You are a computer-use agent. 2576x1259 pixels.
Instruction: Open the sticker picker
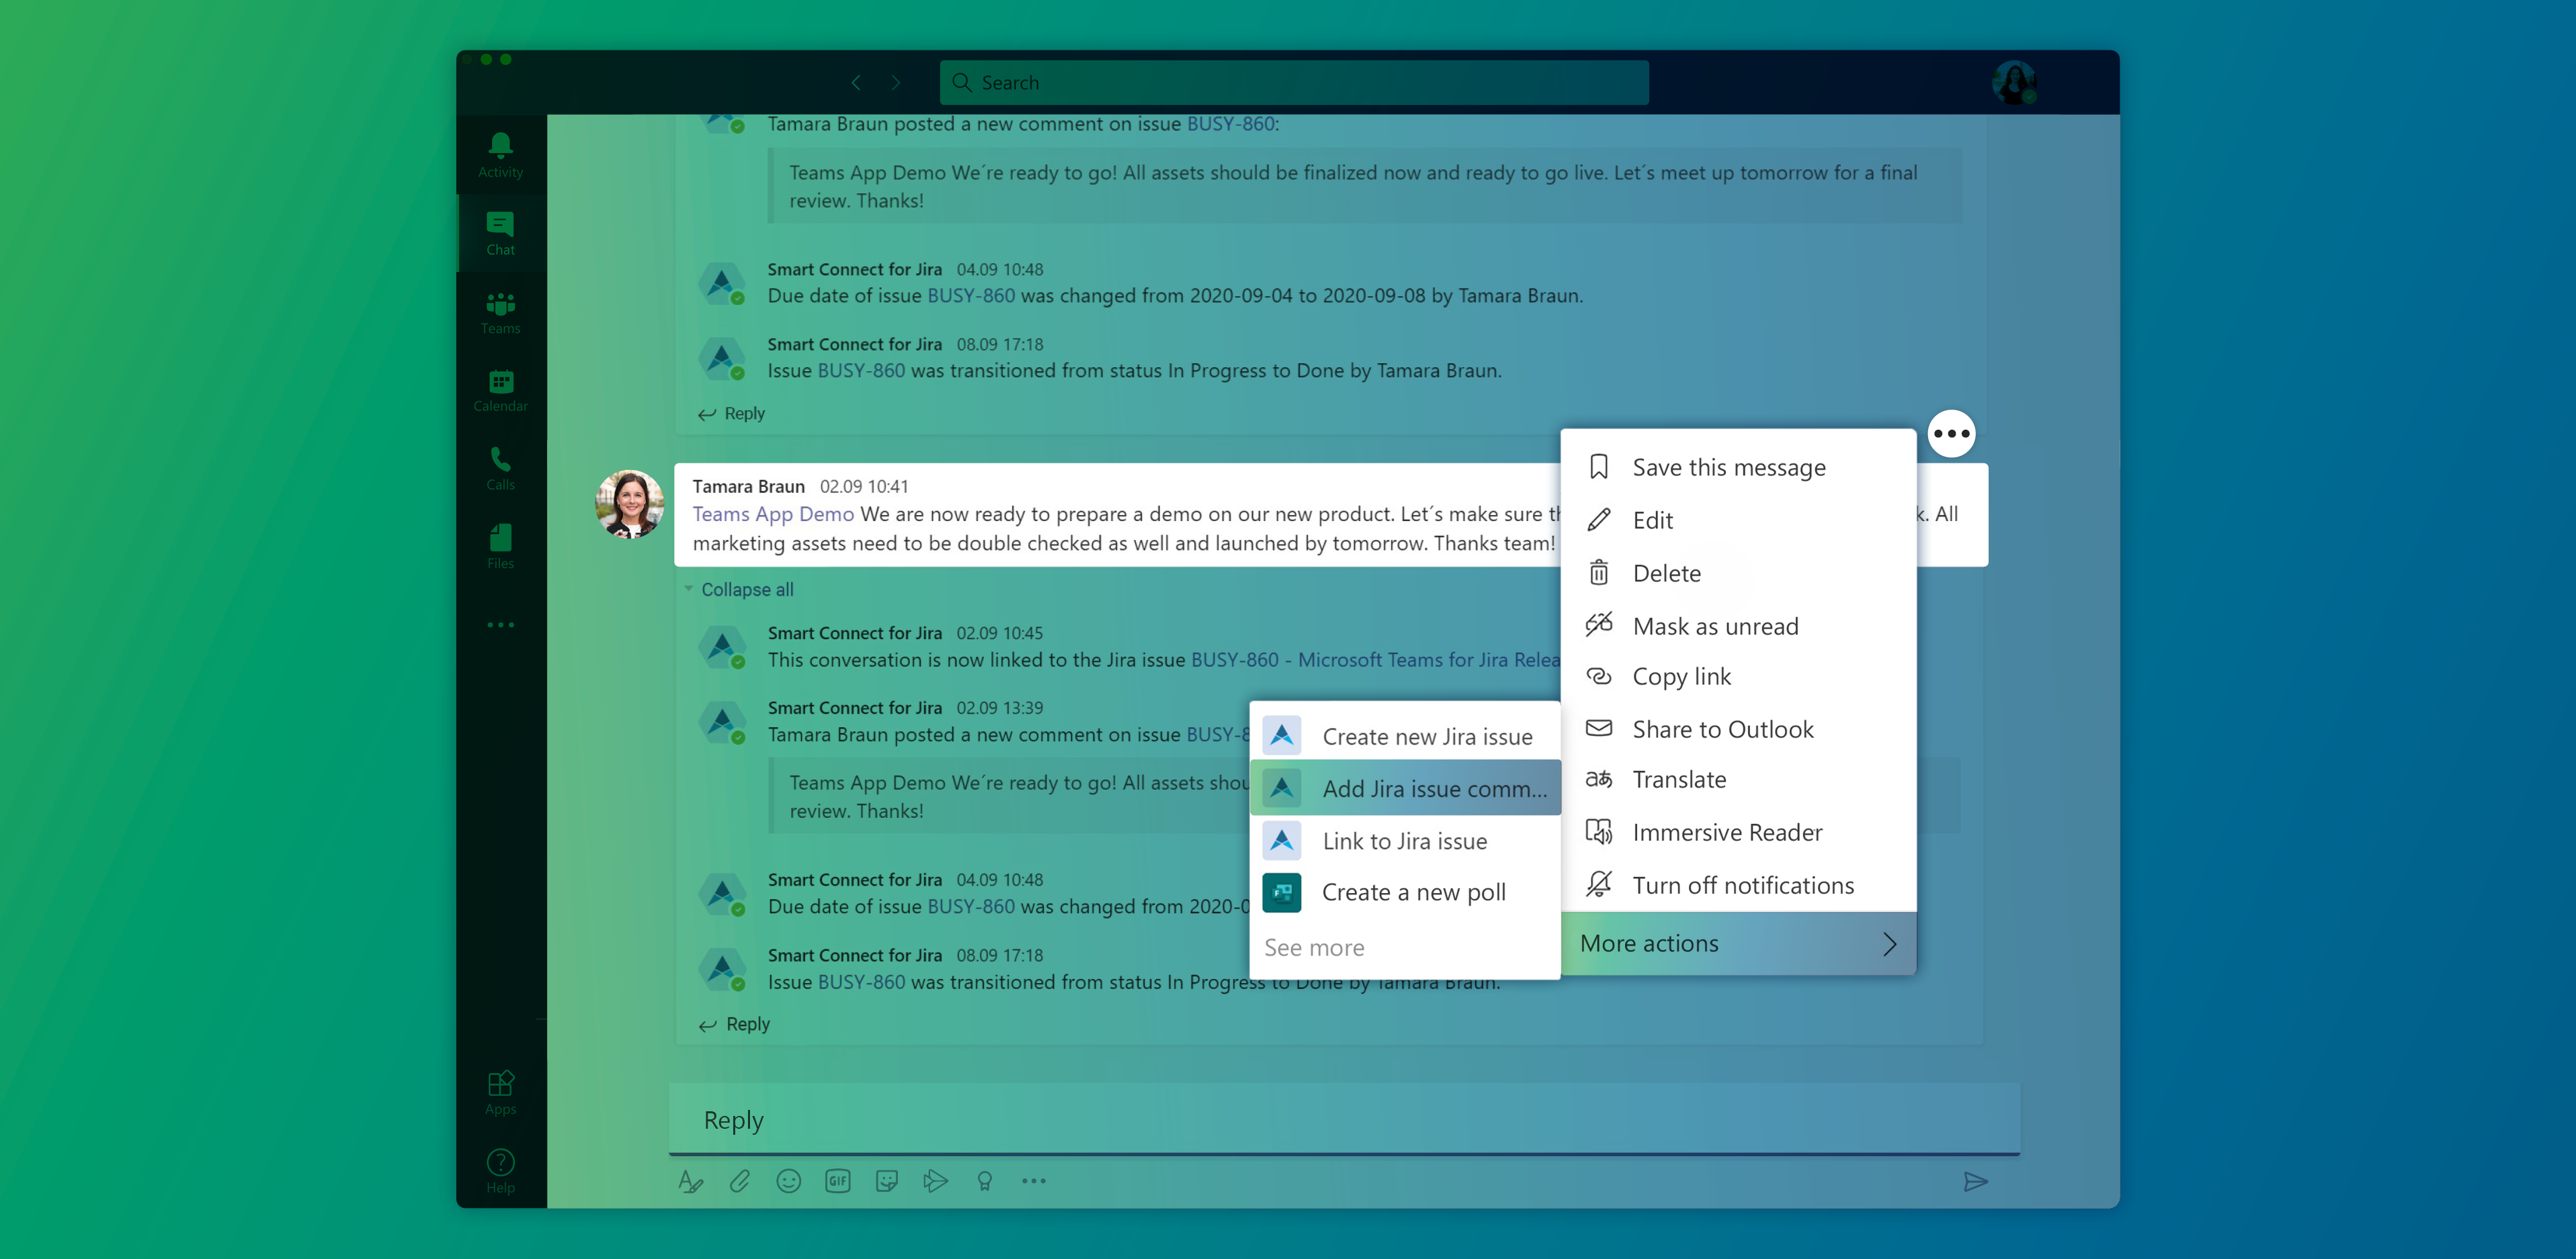pos(886,1181)
